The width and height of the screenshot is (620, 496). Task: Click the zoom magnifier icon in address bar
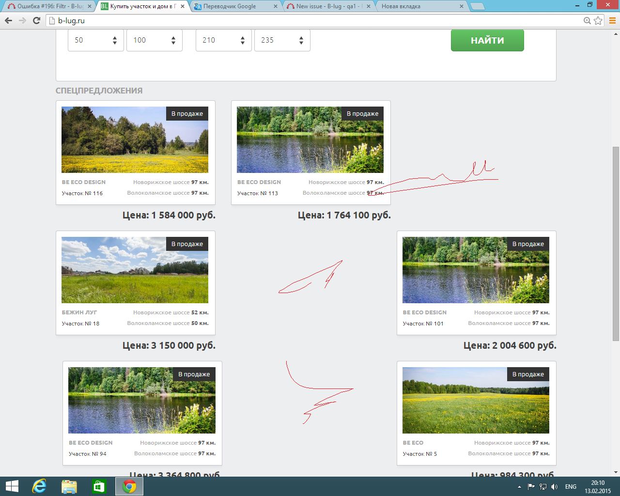coord(587,20)
